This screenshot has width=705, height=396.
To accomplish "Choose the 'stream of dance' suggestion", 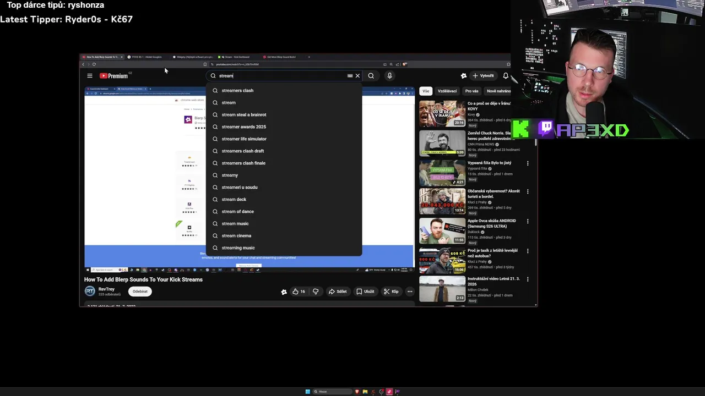I will tap(284, 211).
